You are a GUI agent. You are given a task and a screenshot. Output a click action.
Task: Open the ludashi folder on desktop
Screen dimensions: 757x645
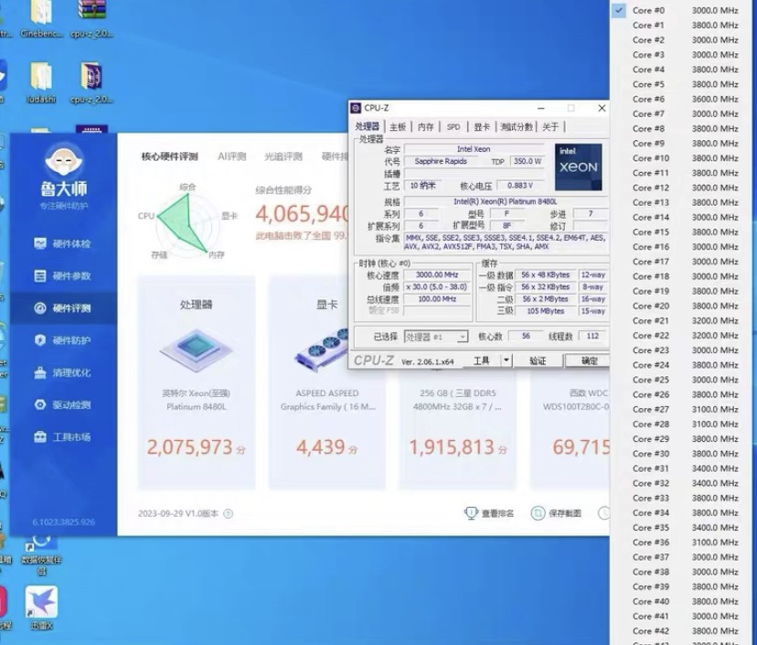(x=41, y=82)
